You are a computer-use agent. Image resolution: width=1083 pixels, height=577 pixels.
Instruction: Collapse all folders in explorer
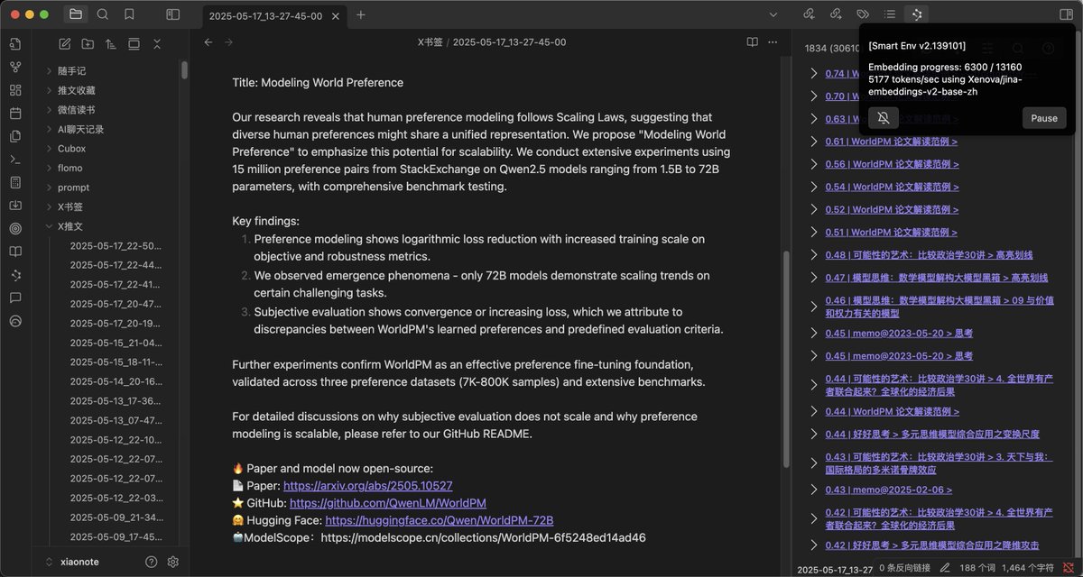[x=156, y=44]
